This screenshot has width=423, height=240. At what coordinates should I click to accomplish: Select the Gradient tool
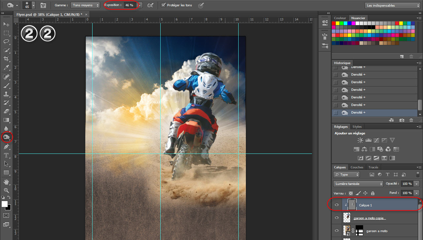point(6,120)
